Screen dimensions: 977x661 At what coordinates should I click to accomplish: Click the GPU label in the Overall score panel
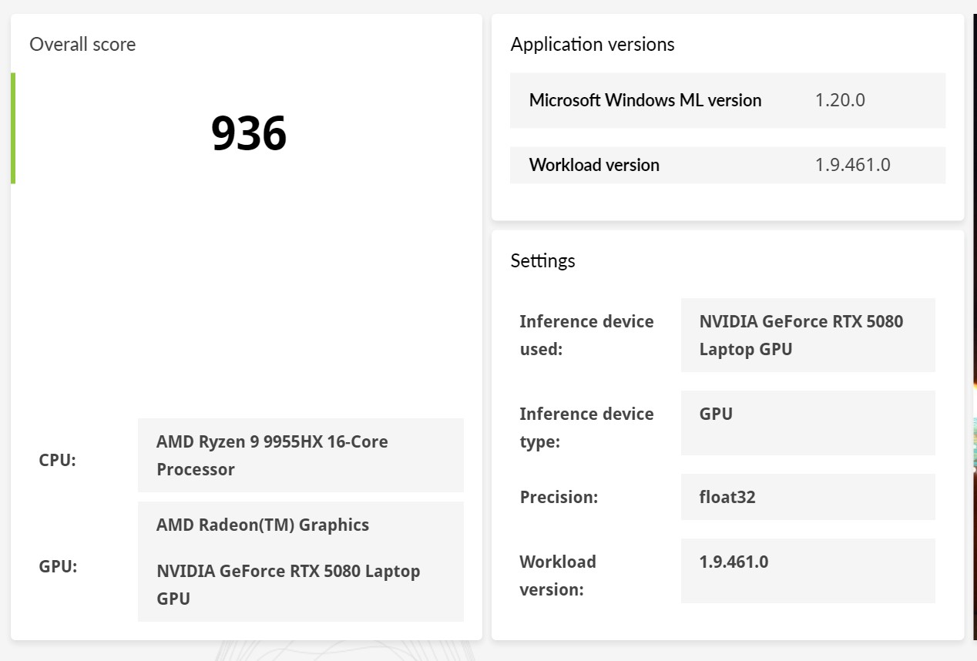click(x=58, y=566)
